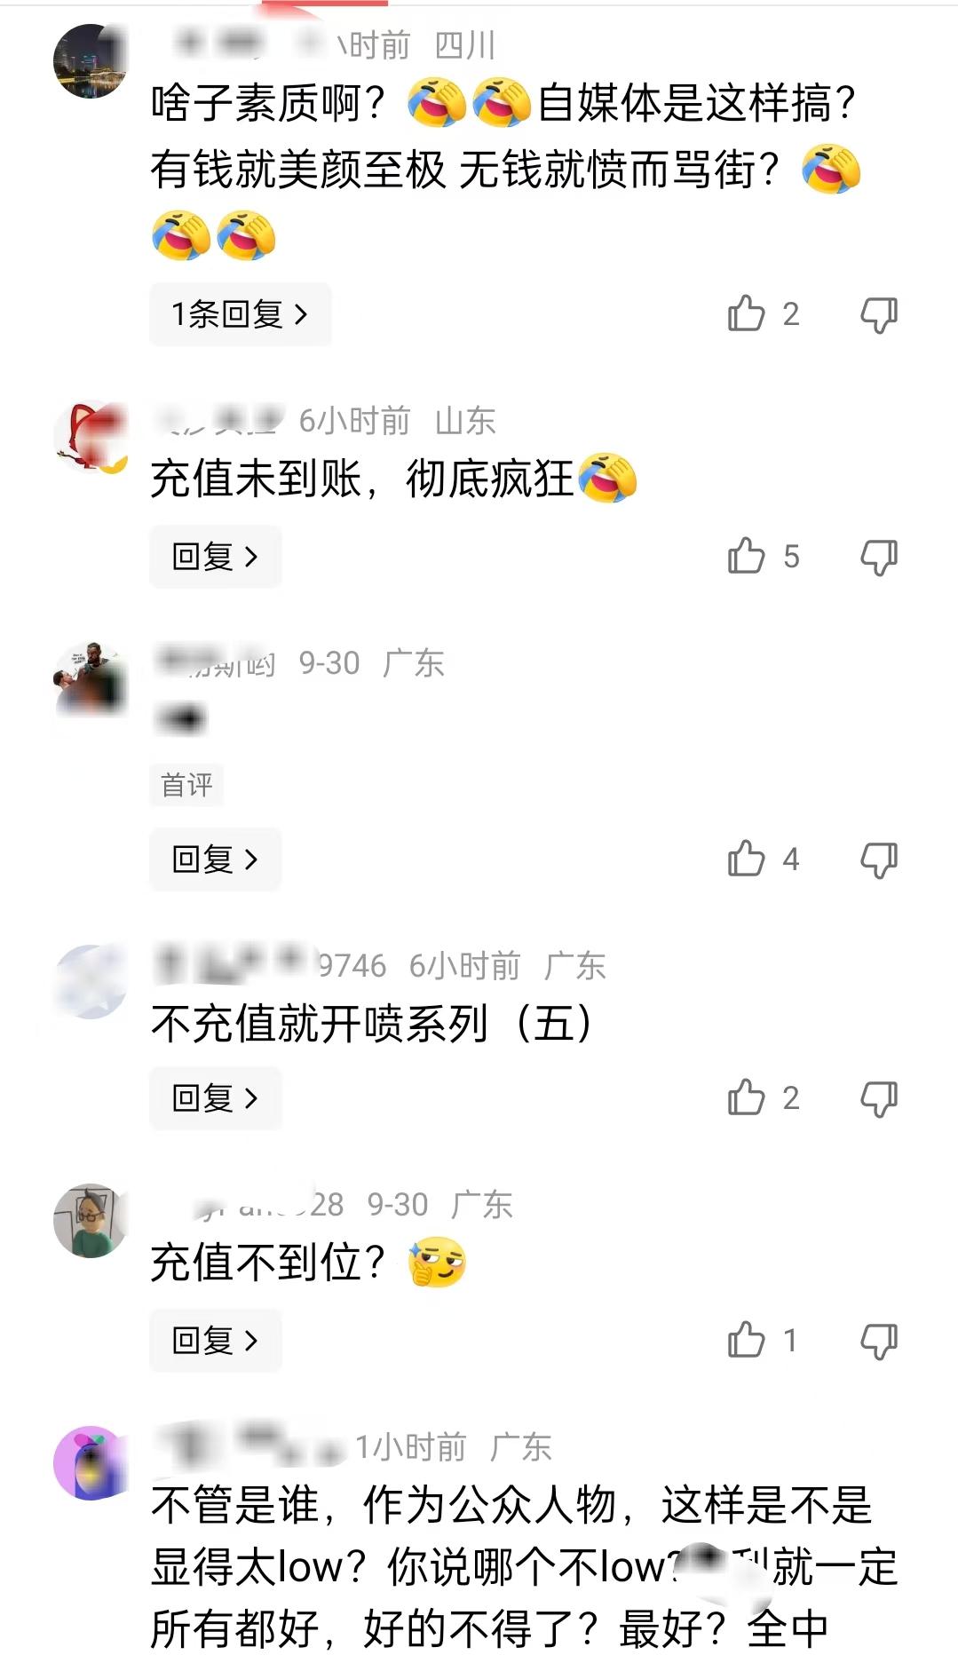Open glasses-wearing commenter's avatar profile
The width and height of the screenshot is (958, 1663).
tap(90, 1220)
